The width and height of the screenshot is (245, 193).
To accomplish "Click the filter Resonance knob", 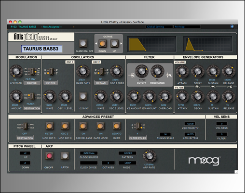I will [x=157, y=71].
